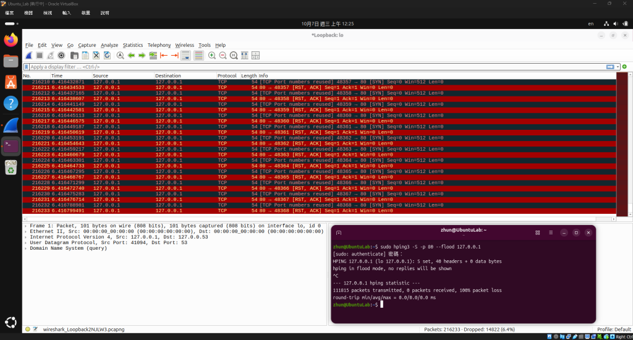Expand the Ethernet II details row
This screenshot has height=340, width=633.
point(26,232)
